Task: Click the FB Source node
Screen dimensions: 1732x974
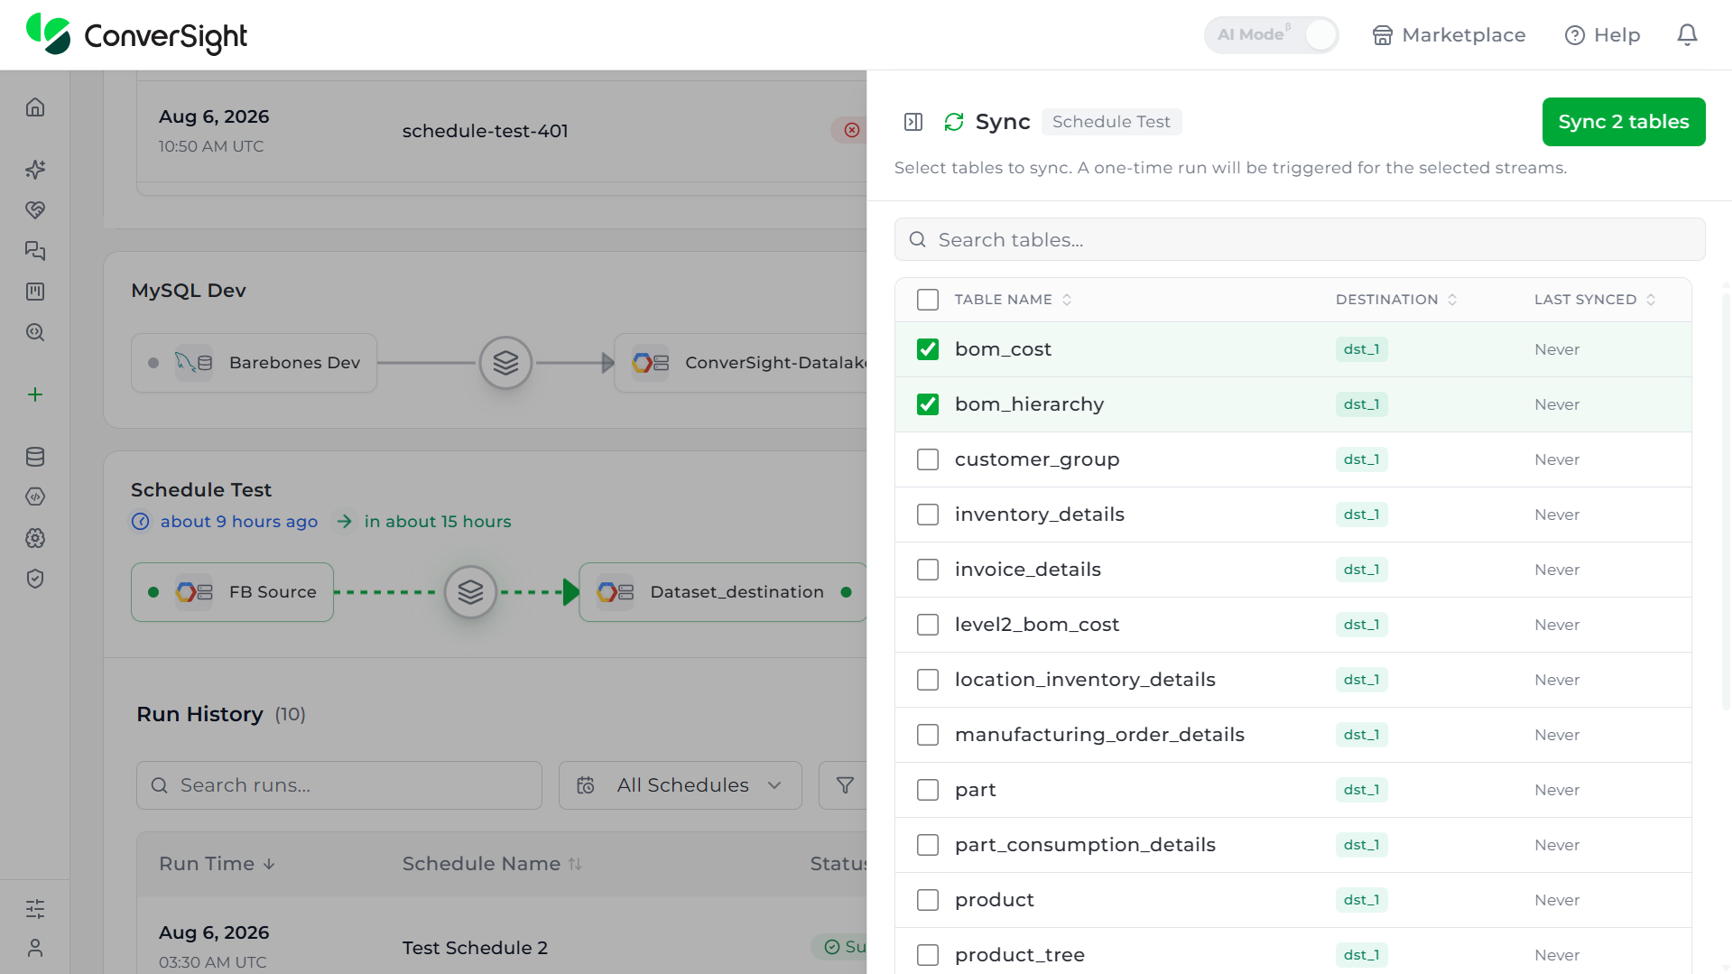Action: pos(232,592)
